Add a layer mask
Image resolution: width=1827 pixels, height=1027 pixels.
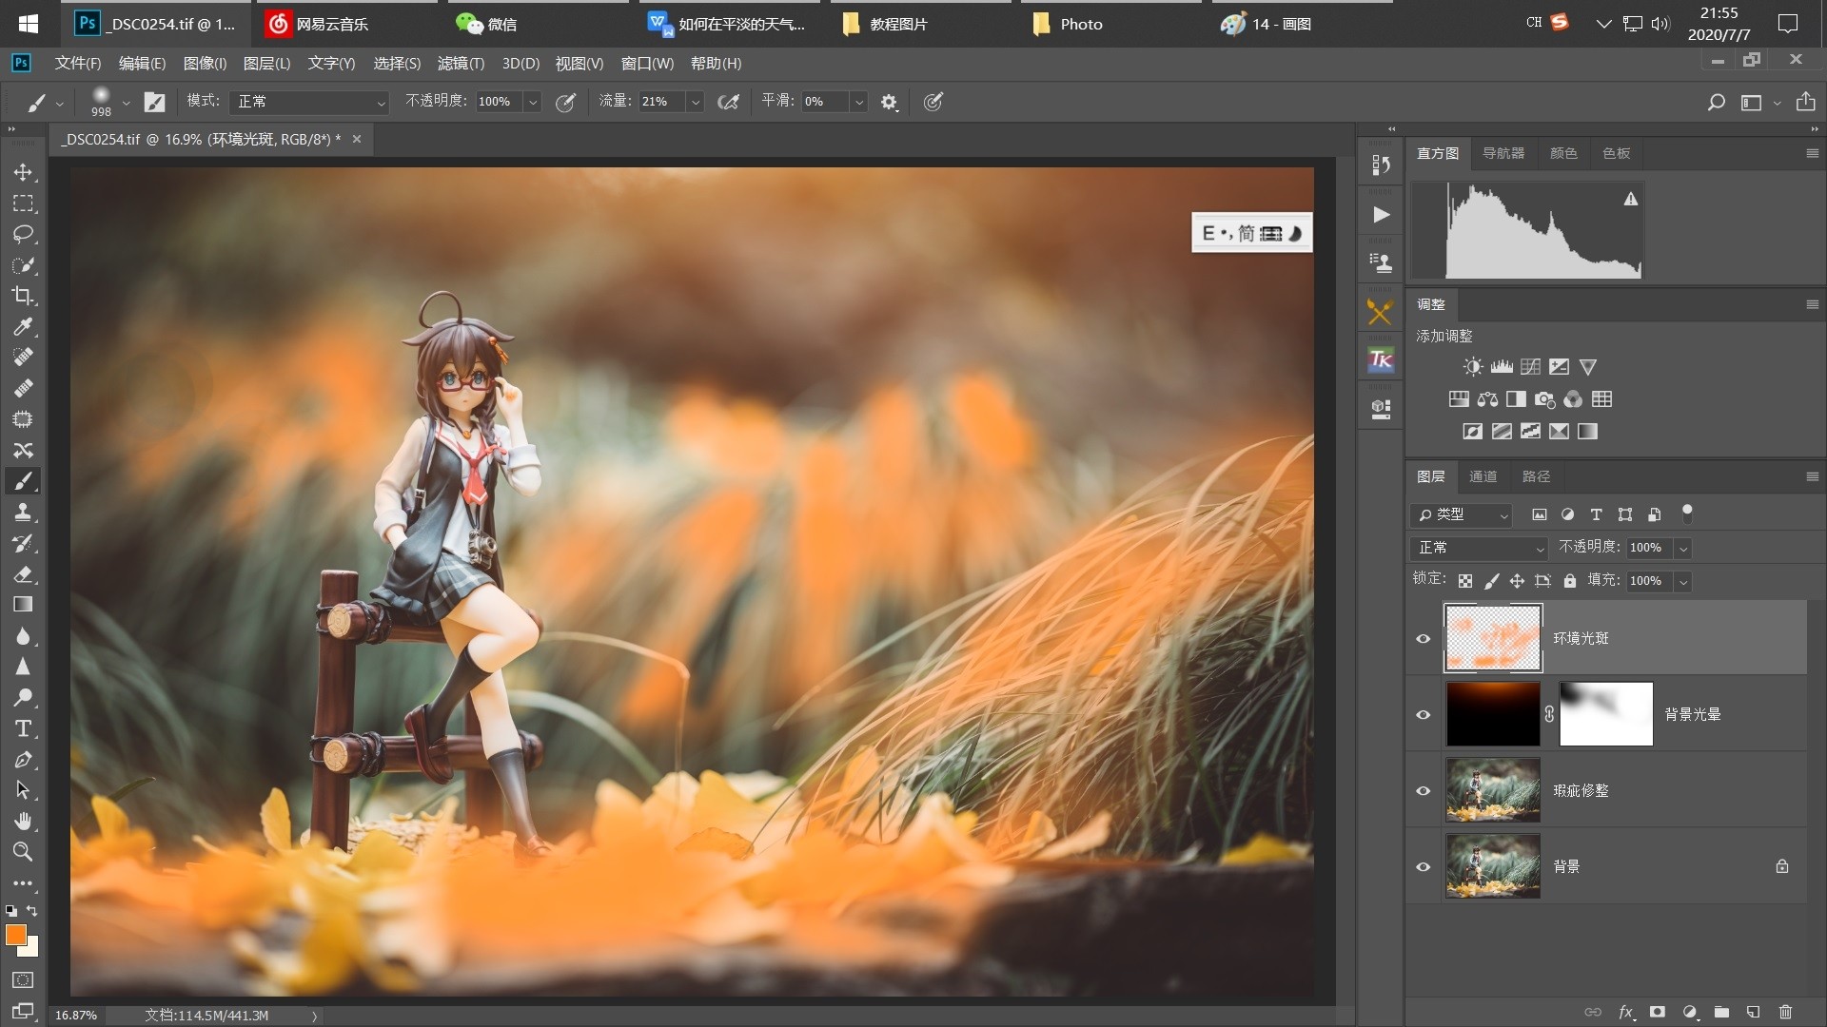click(x=1658, y=1012)
